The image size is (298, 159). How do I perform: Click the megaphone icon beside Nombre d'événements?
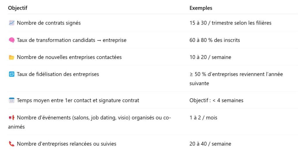(x=11, y=118)
